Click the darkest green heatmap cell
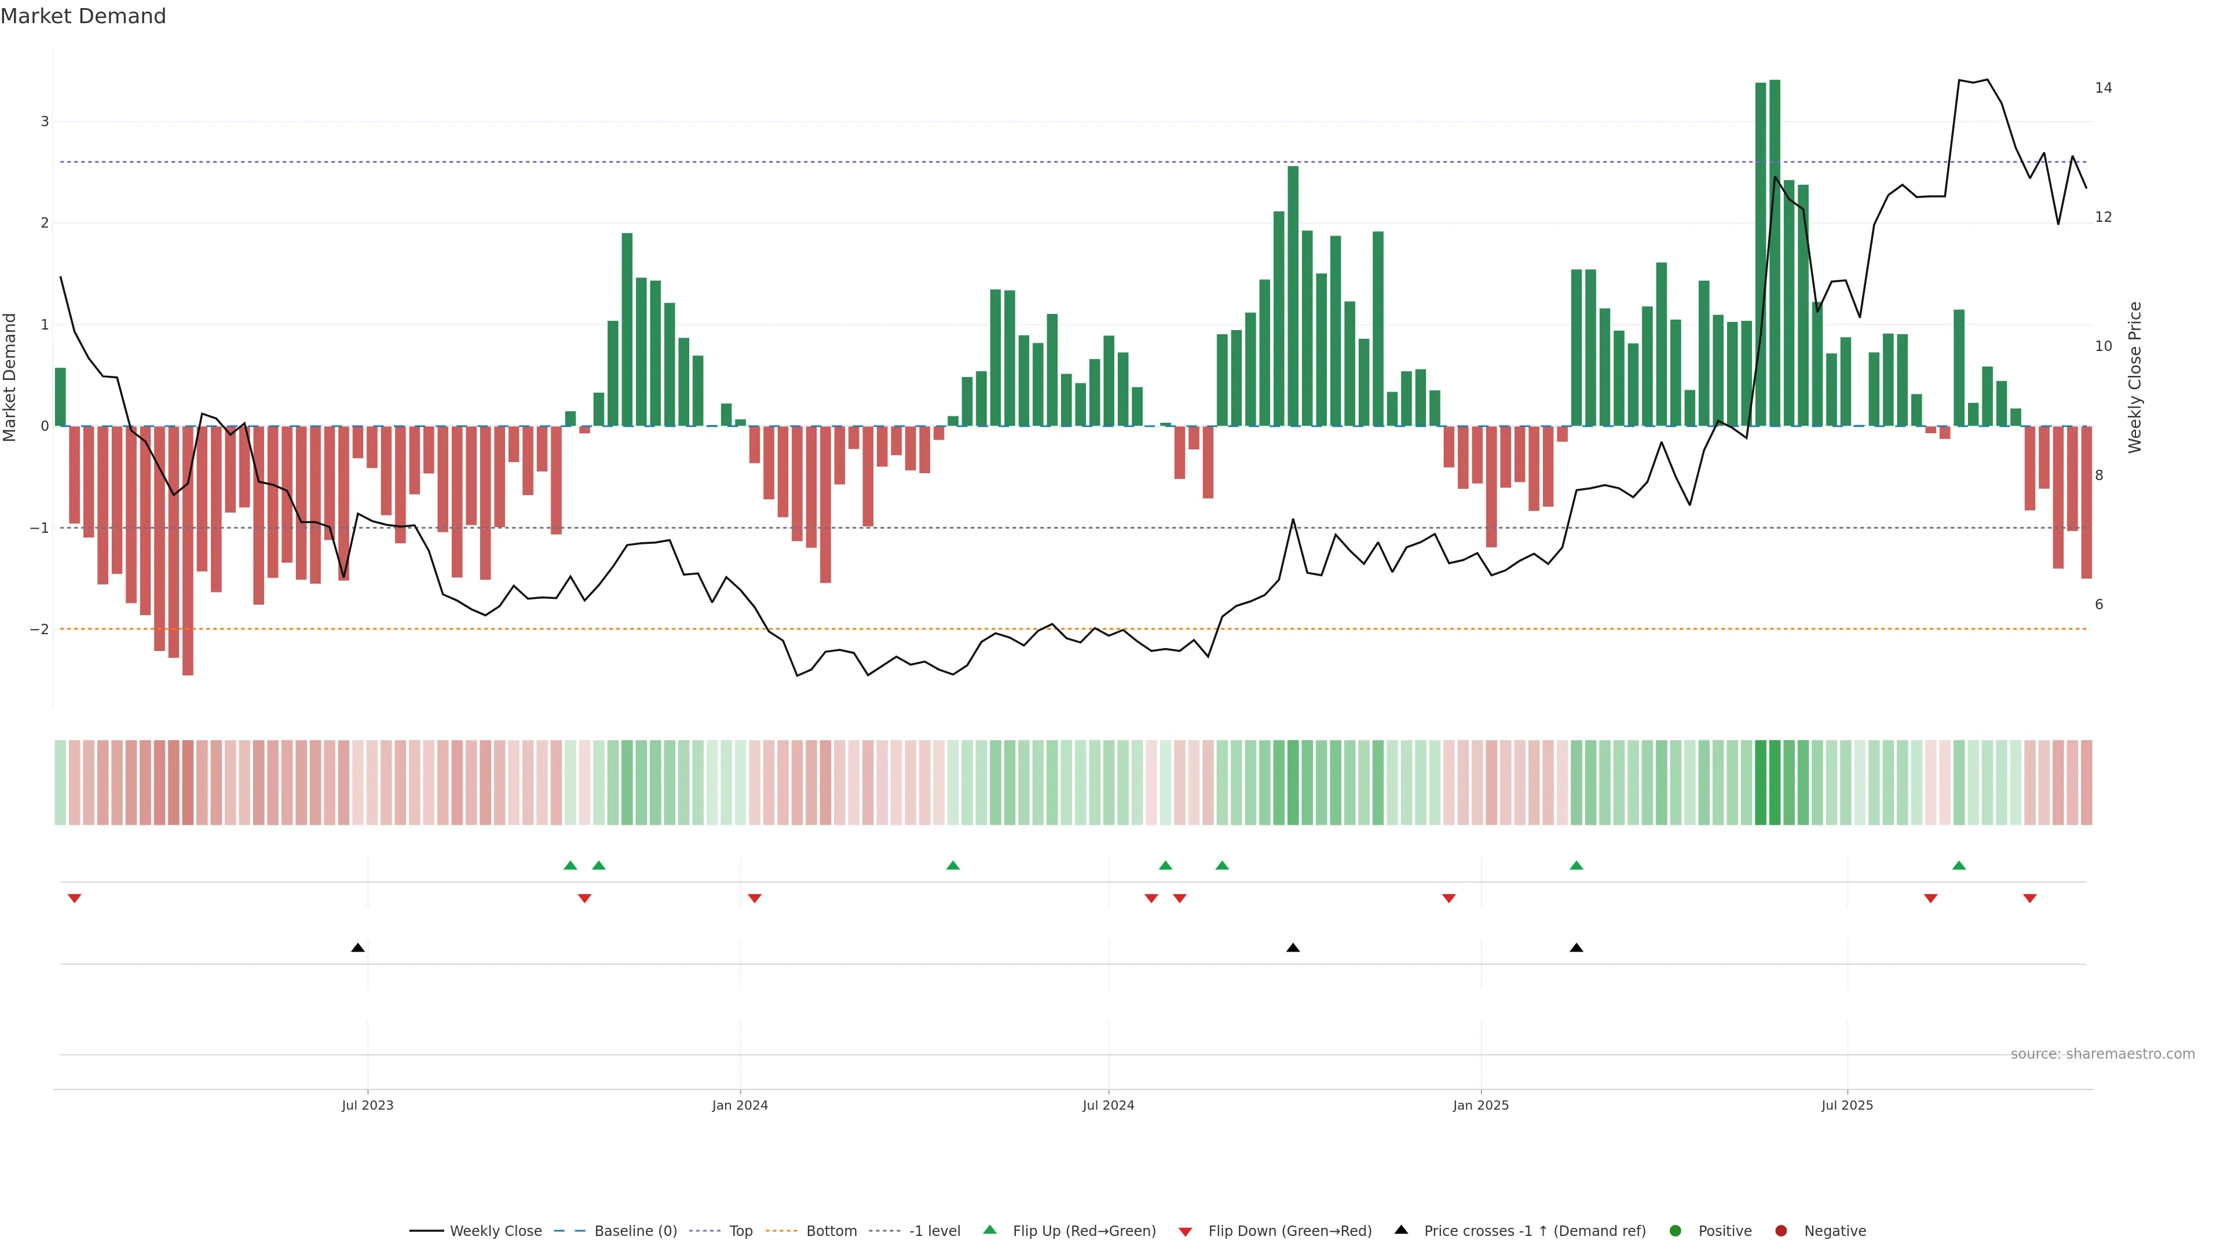Screen dimensions: 2224x1251 (x=1775, y=782)
